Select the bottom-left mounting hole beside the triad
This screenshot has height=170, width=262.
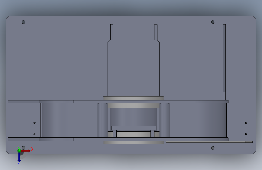24,148
